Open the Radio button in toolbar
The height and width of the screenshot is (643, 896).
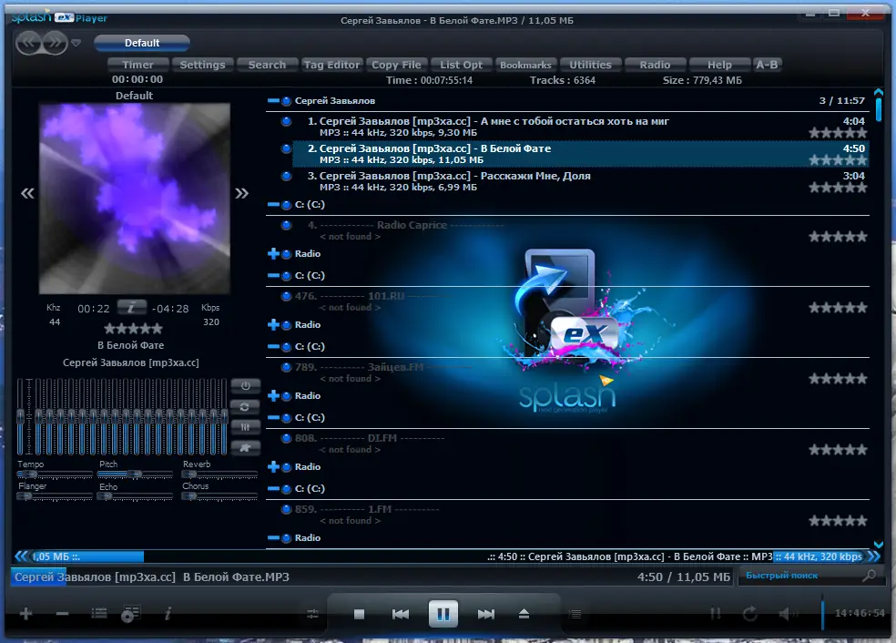coord(655,65)
